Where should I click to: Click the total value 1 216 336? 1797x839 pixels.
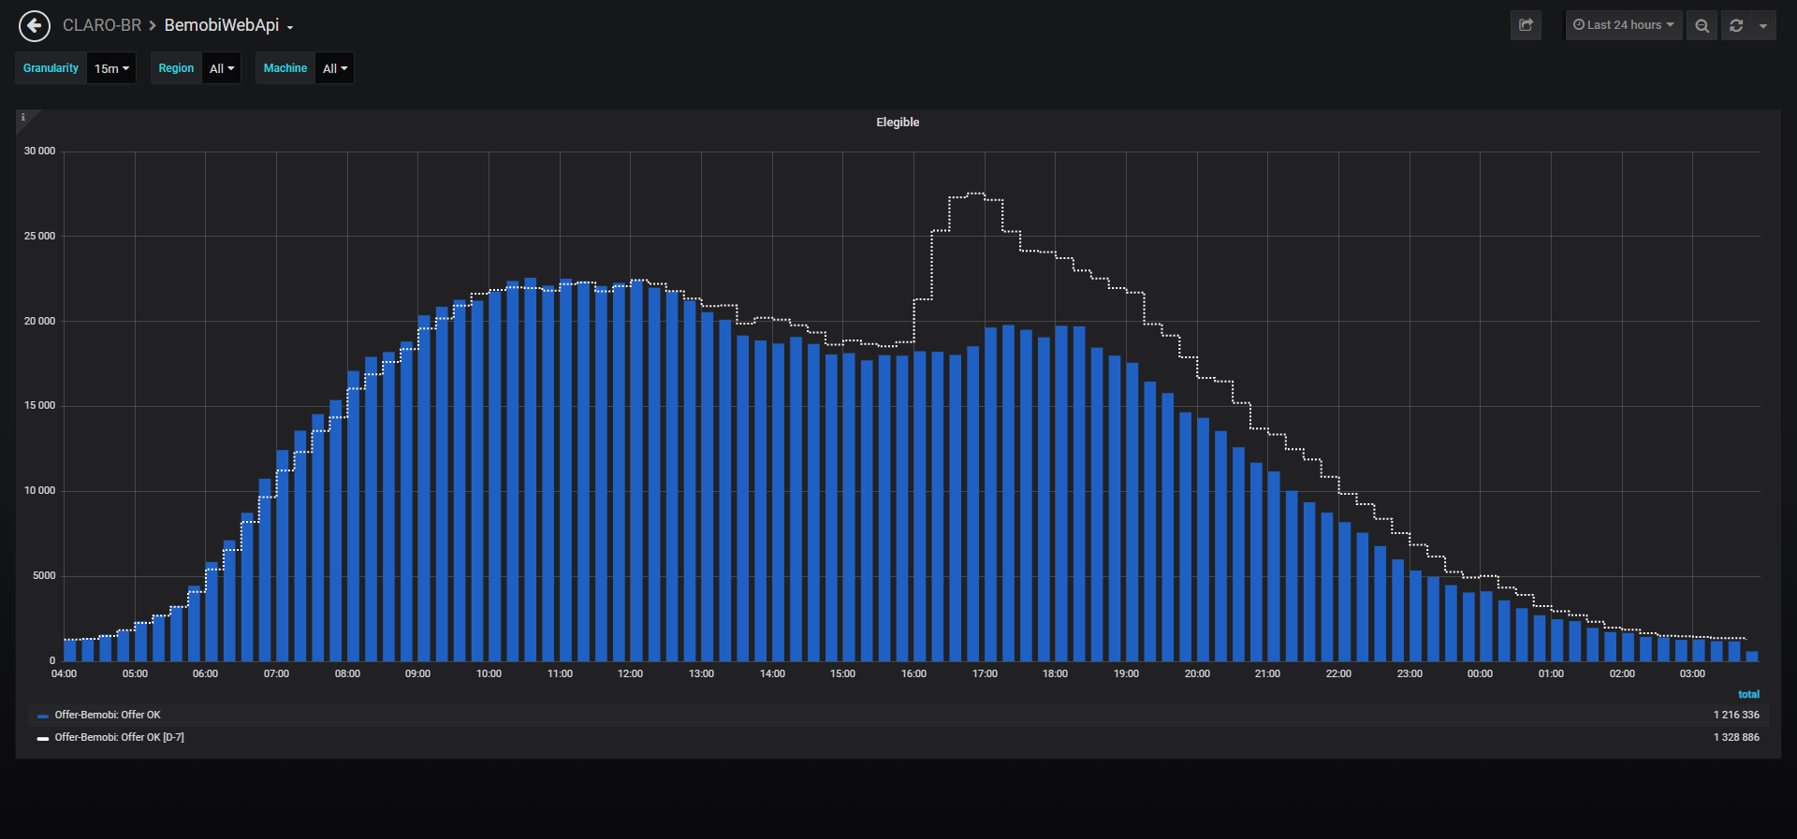tap(1736, 715)
